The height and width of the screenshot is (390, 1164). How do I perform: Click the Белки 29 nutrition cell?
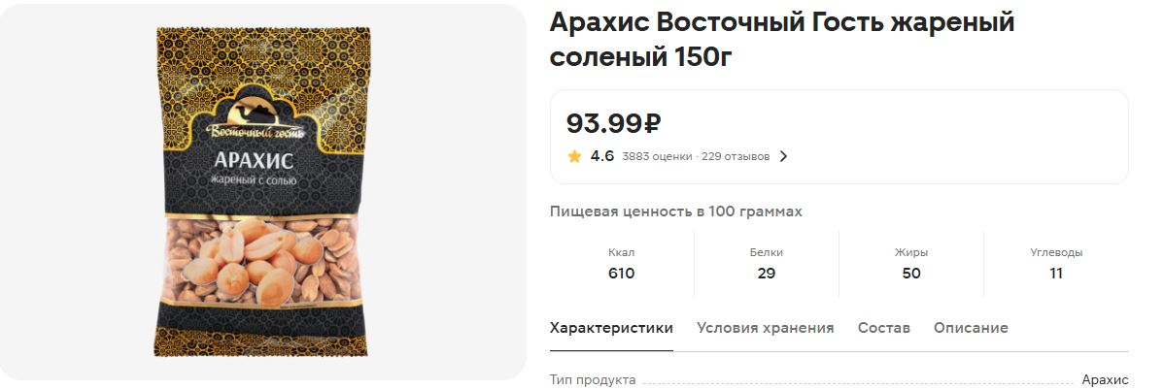[x=766, y=264]
